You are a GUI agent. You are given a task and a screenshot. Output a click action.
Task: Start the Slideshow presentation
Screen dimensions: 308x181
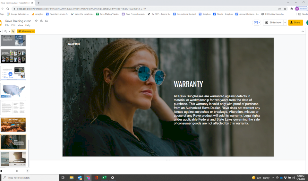coord(273,23)
